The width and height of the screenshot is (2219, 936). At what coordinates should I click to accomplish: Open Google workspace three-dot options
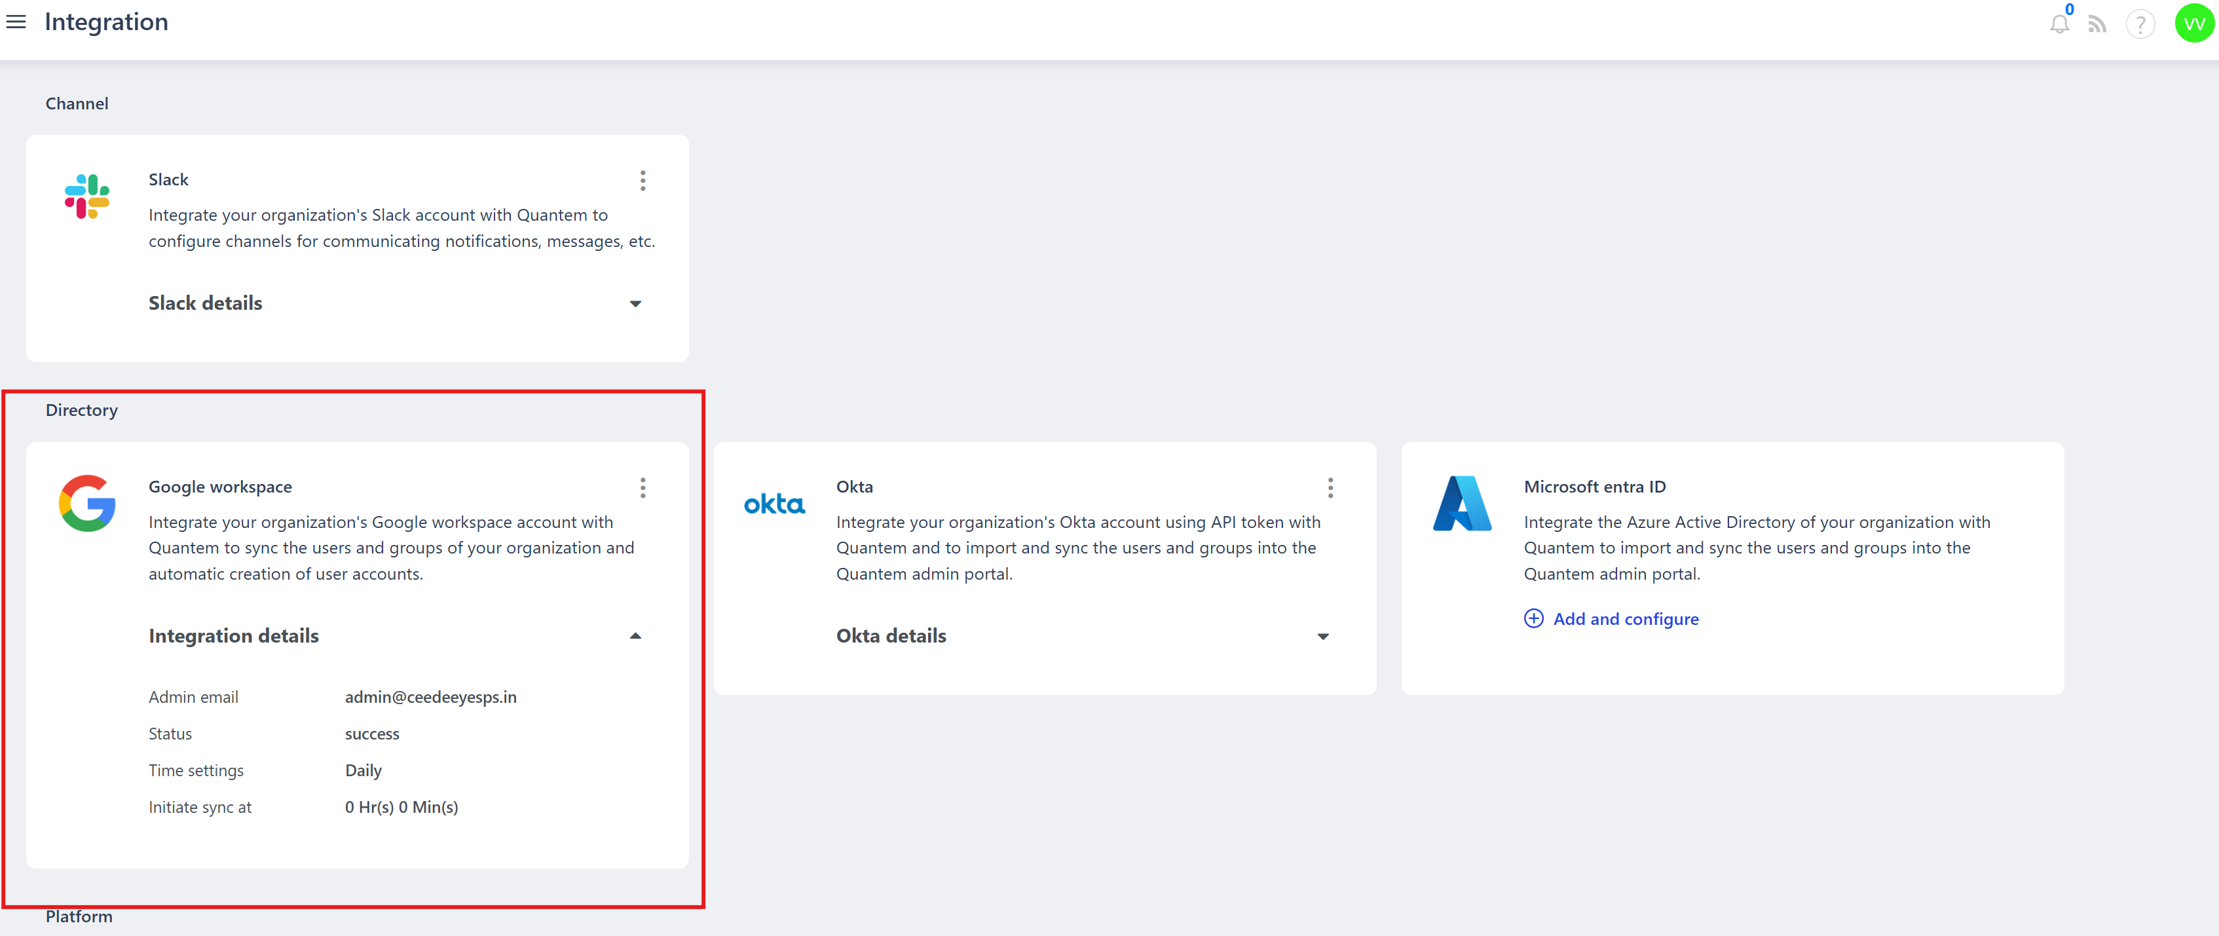tap(643, 488)
